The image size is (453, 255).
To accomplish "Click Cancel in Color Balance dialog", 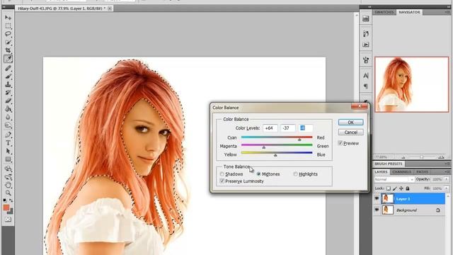I will tap(351, 132).
